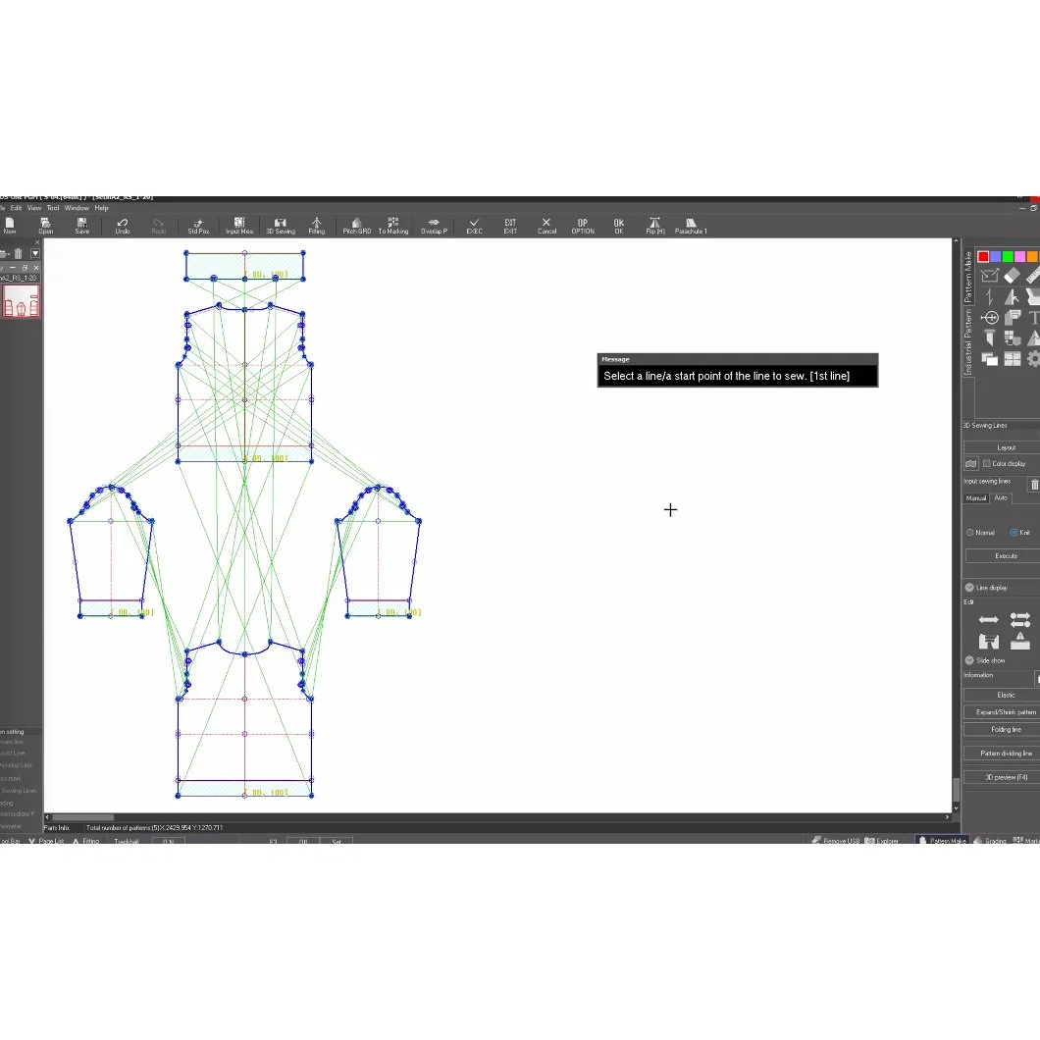Select the Normal radio button

tap(969, 533)
